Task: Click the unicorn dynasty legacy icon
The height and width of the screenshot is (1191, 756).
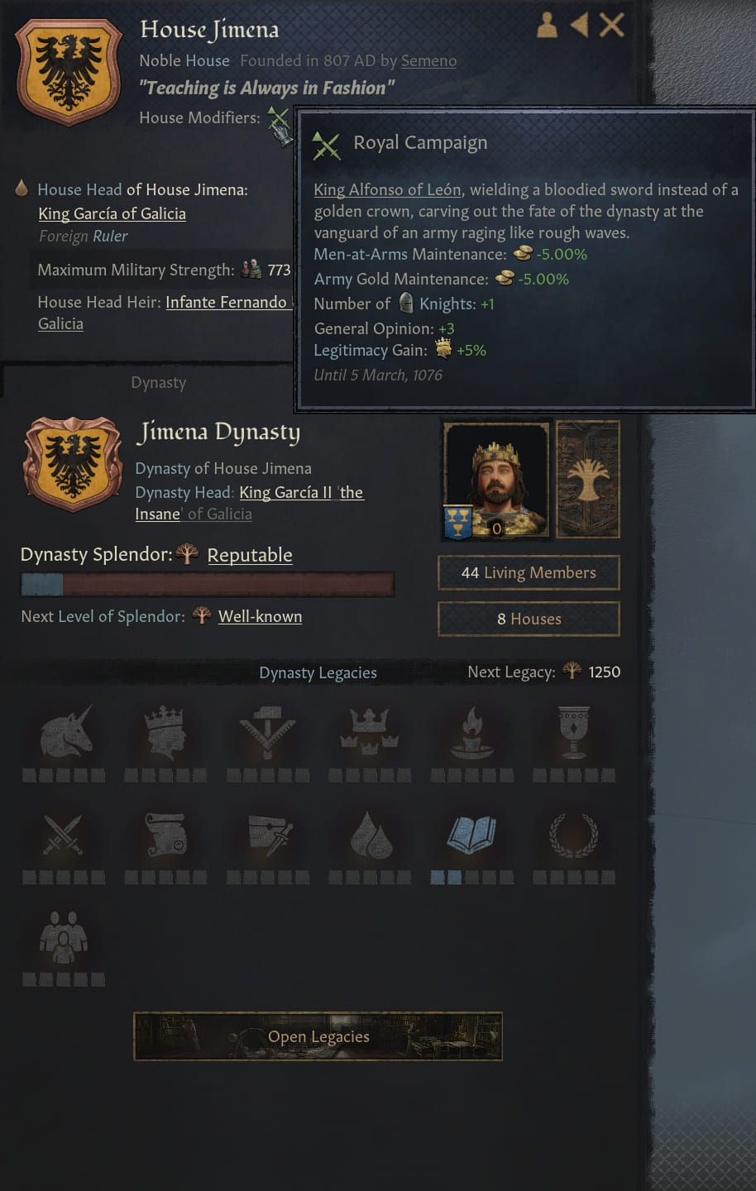Action: (65, 732)
